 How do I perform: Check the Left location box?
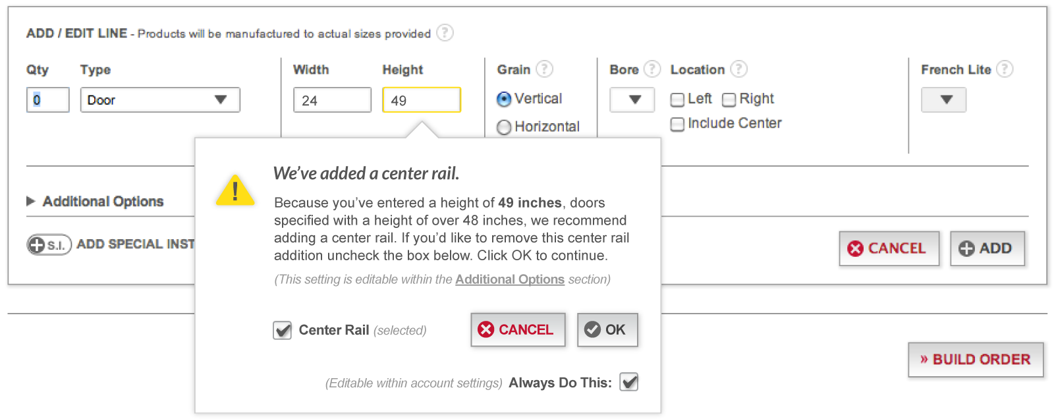coord(677,99)
